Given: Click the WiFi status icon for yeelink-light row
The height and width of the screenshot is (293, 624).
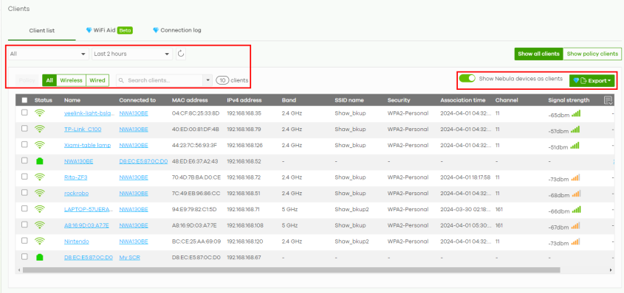Looking at the screenshot, I should pos(39,113).
